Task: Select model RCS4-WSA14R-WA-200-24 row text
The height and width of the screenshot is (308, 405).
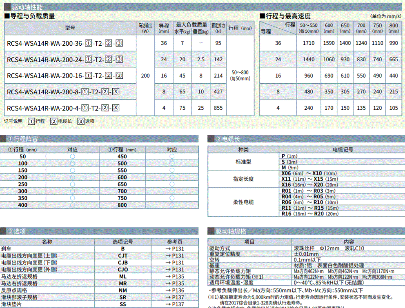Action: (x=65, y=60)
